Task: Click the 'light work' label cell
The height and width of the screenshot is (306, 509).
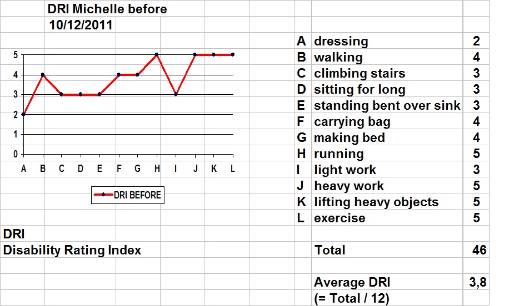Action: [387, 170]
